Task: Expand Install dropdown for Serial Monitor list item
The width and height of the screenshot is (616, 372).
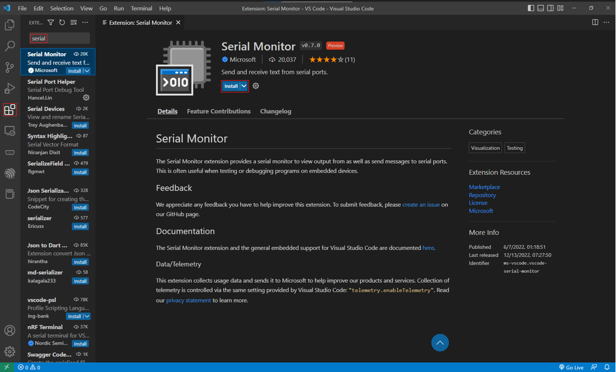Action: click(x=87, y=71)
